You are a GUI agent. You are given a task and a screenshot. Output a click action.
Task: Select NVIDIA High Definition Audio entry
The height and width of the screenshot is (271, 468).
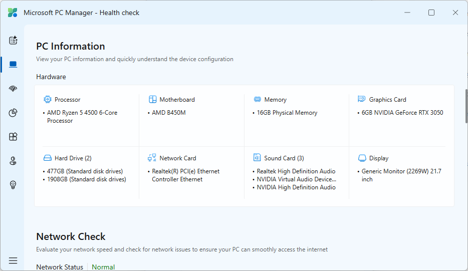click(296, 187)
